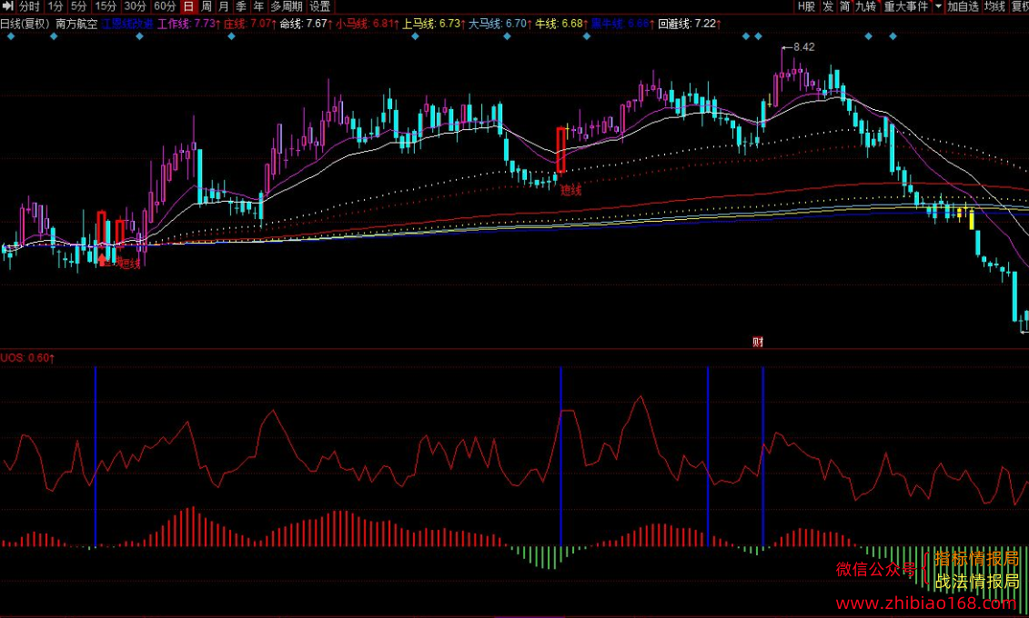Click the rightmost blue diamond event marker
The height and width of the screenshot is (618, 1029).
tap(893, 36)
